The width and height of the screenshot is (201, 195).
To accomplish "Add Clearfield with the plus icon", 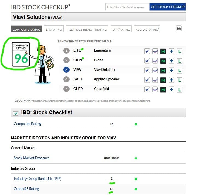I will point(171,90).
